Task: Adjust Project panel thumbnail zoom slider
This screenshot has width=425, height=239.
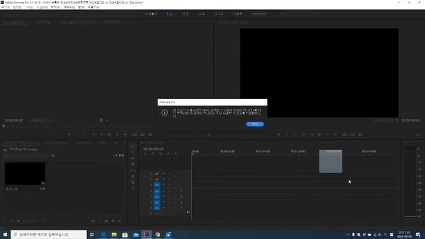Action: pyautogui.click(x=32, y=221)
